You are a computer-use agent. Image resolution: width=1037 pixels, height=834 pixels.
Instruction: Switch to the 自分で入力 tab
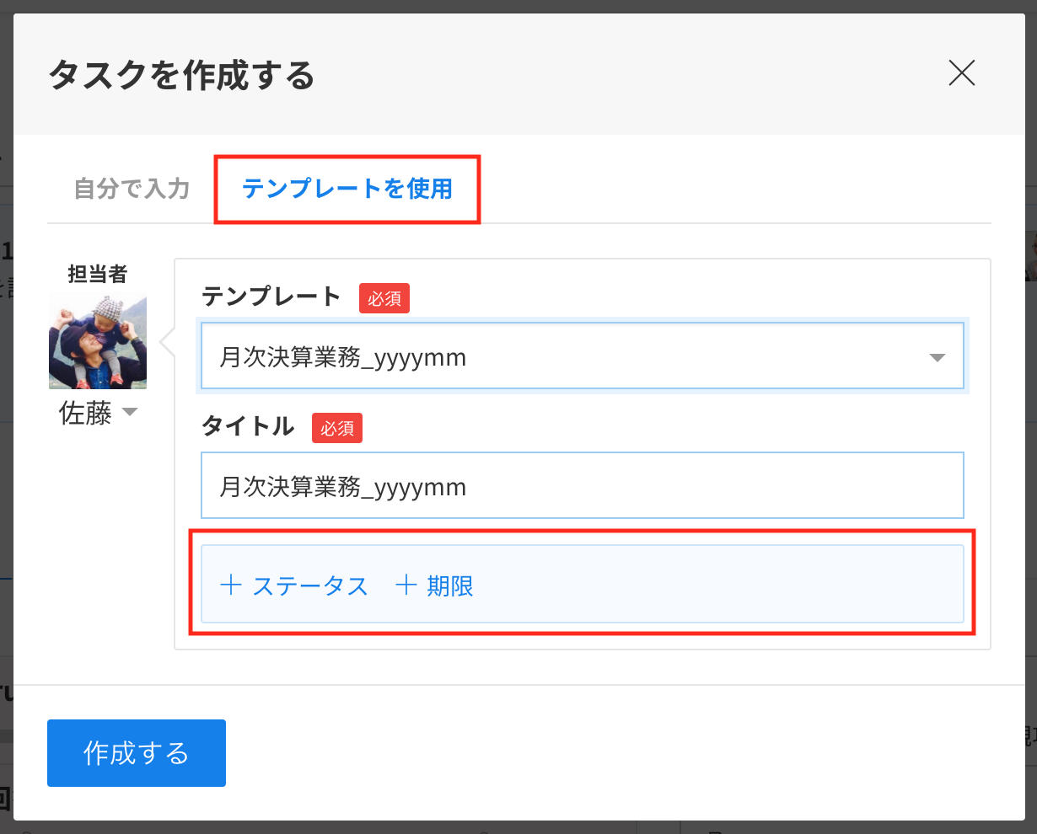point(132,188)
